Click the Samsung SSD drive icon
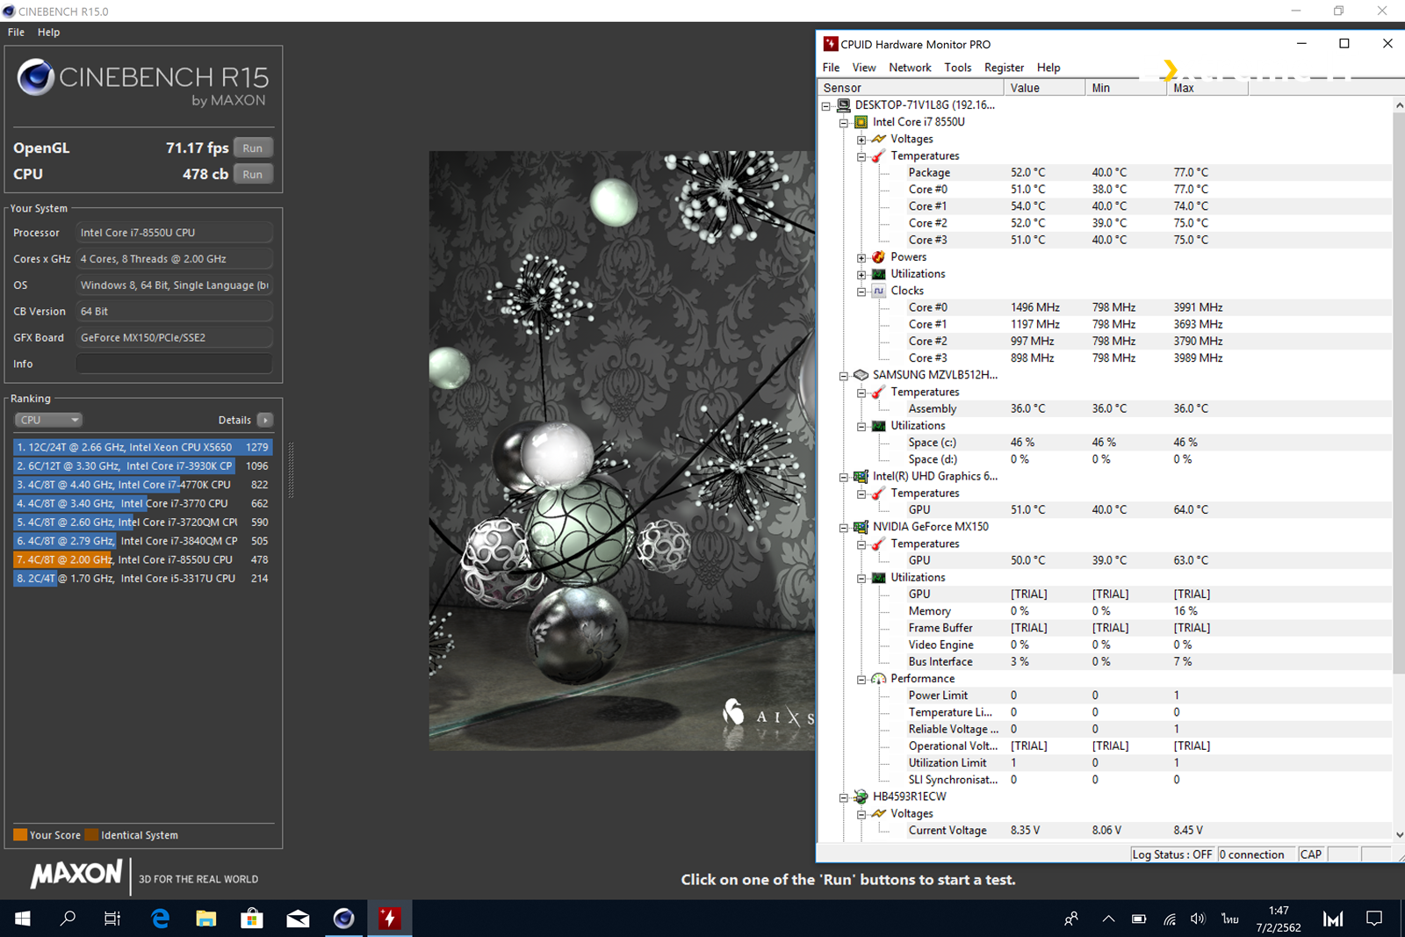Image resolution: width=1405 pixels, height=937 pixels. (861, 375)
